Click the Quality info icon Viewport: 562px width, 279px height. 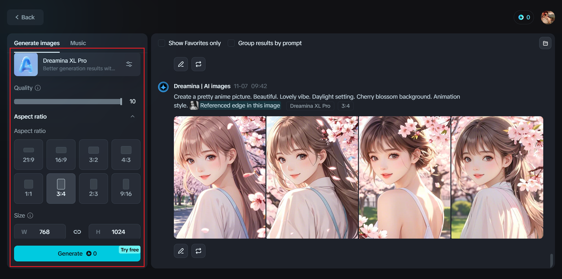pyautogui.click(x=38, y=88)
